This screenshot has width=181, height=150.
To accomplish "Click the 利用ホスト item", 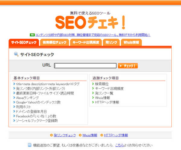I will tap(24, 107).
